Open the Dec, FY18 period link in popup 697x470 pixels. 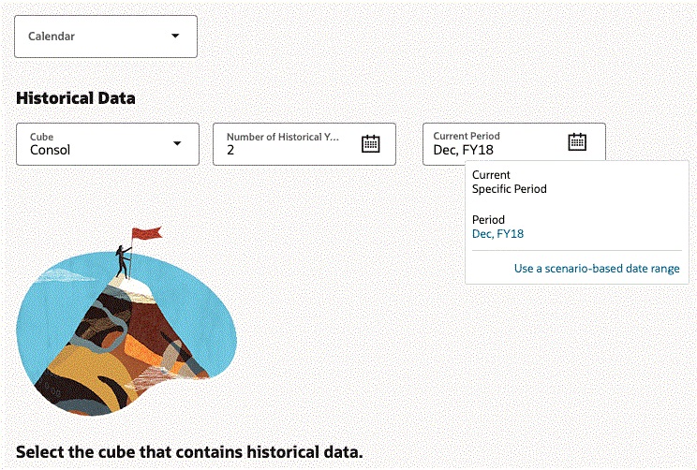[x=498, y=234]
